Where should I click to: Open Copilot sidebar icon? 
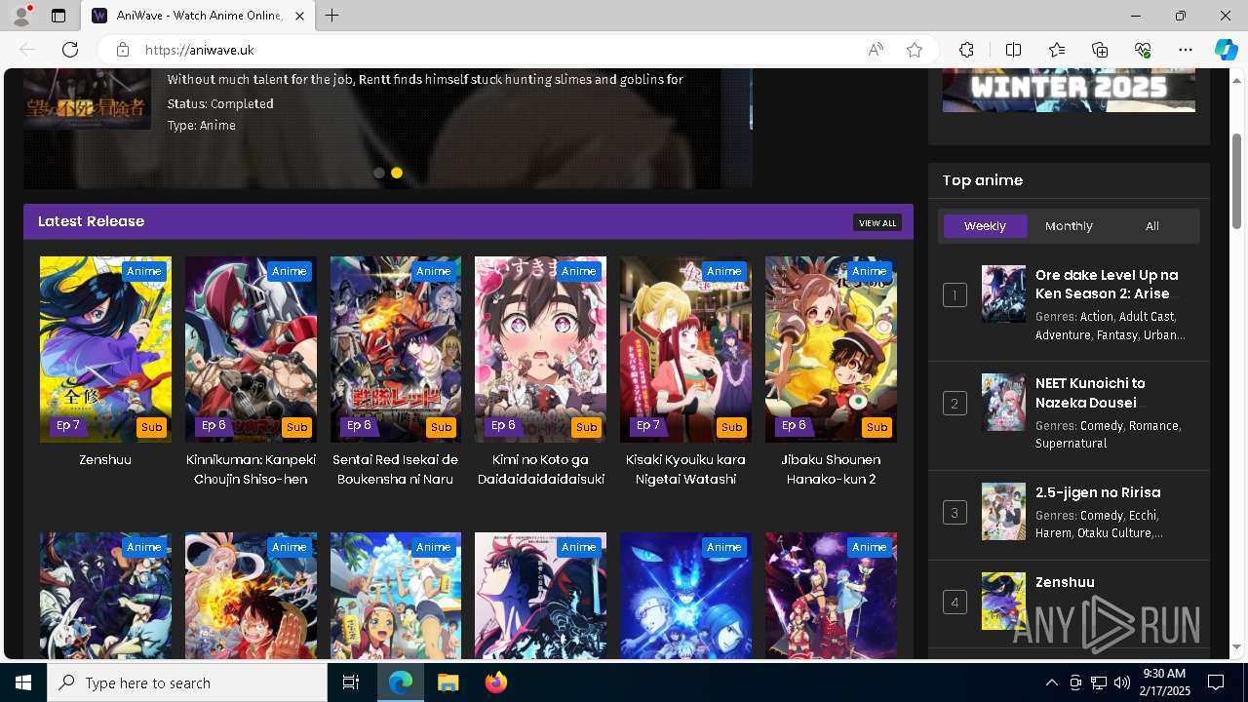point(1226,50)
